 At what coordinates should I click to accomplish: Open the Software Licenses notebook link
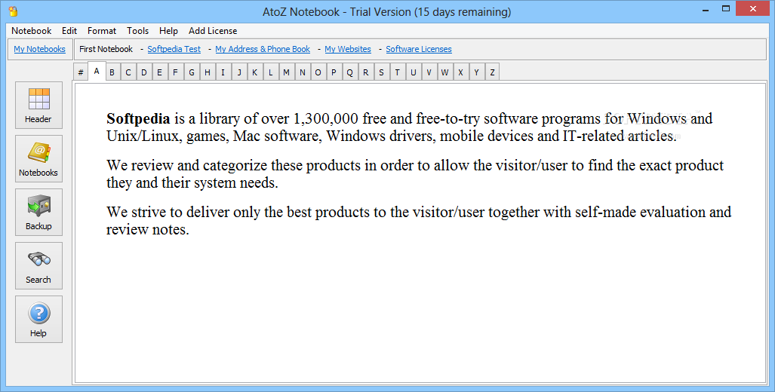(419, 49)
